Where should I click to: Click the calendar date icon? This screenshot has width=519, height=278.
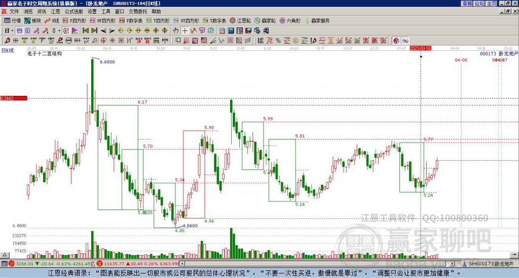tap(222, 30)
